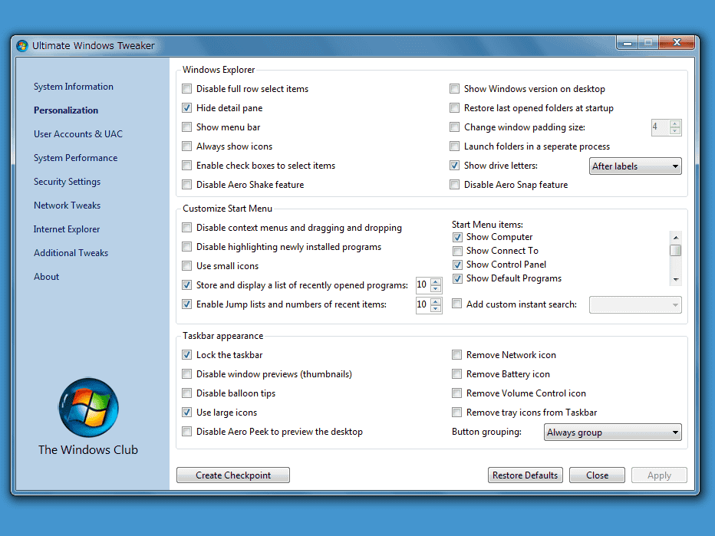Click Start Menu items scroll up arrow
This screenshot has height=536, width=715.
click(676, 238)
